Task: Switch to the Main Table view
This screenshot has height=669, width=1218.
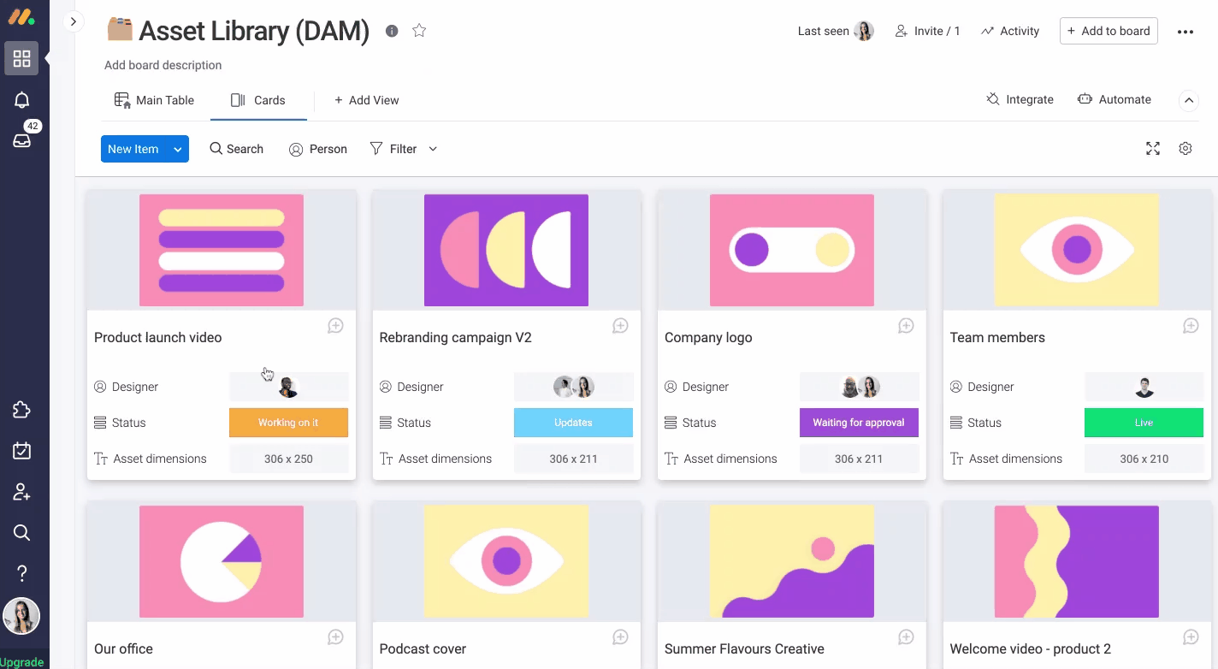Action: pos(155,100)
